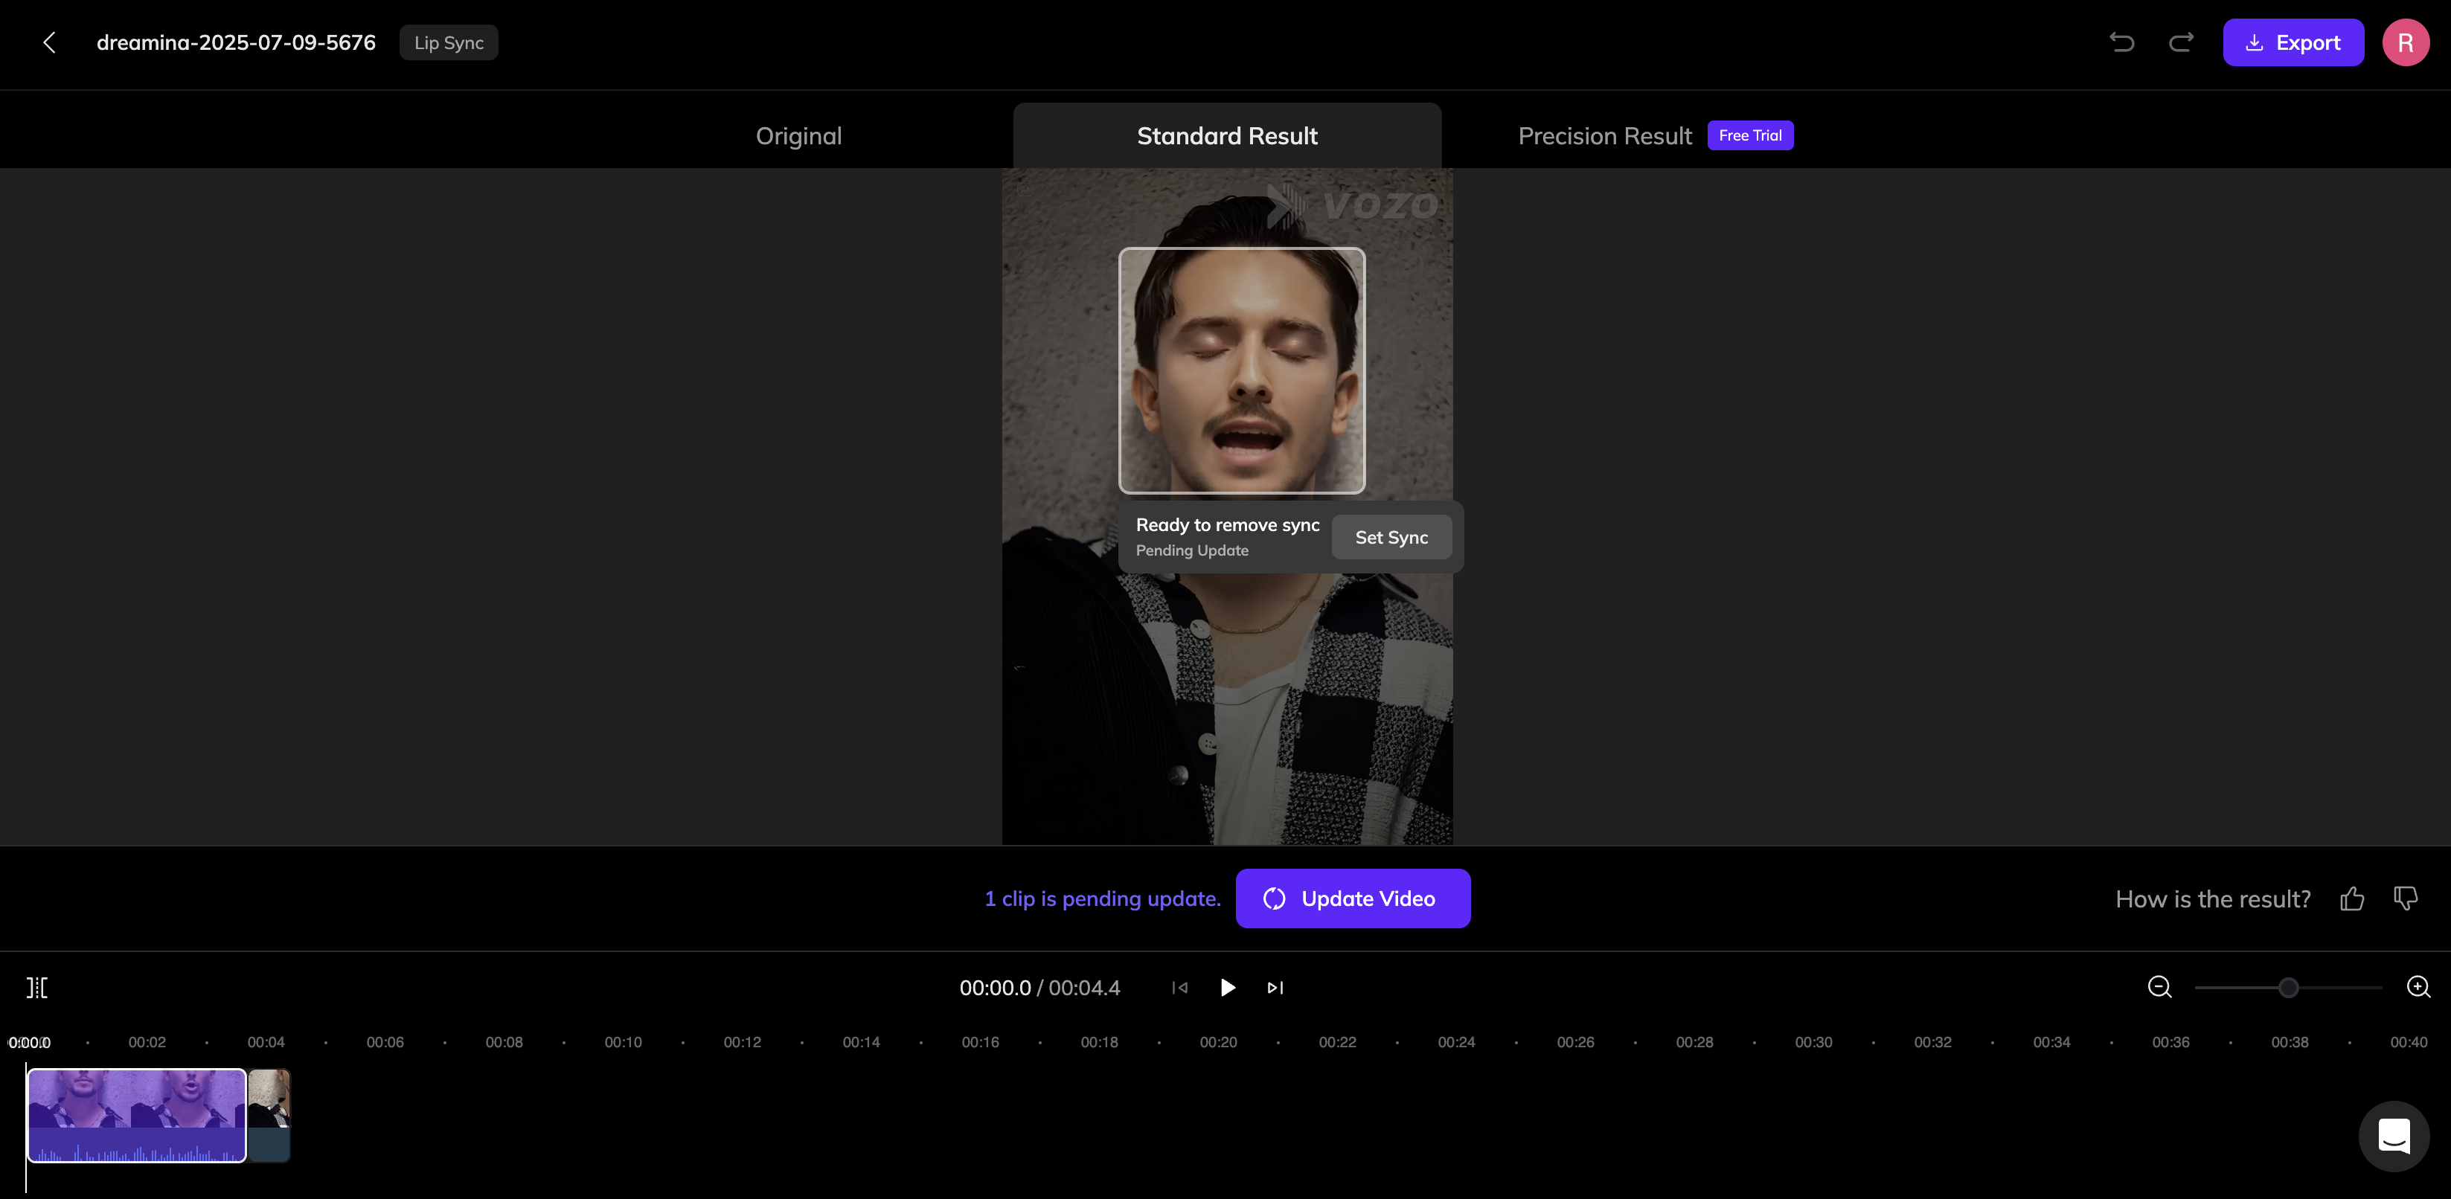Image resolution: width=2451 pixels, height=1199 pixels.
Task: Switch to the Precision Result tab
Action: click(x=1604, y=136)
